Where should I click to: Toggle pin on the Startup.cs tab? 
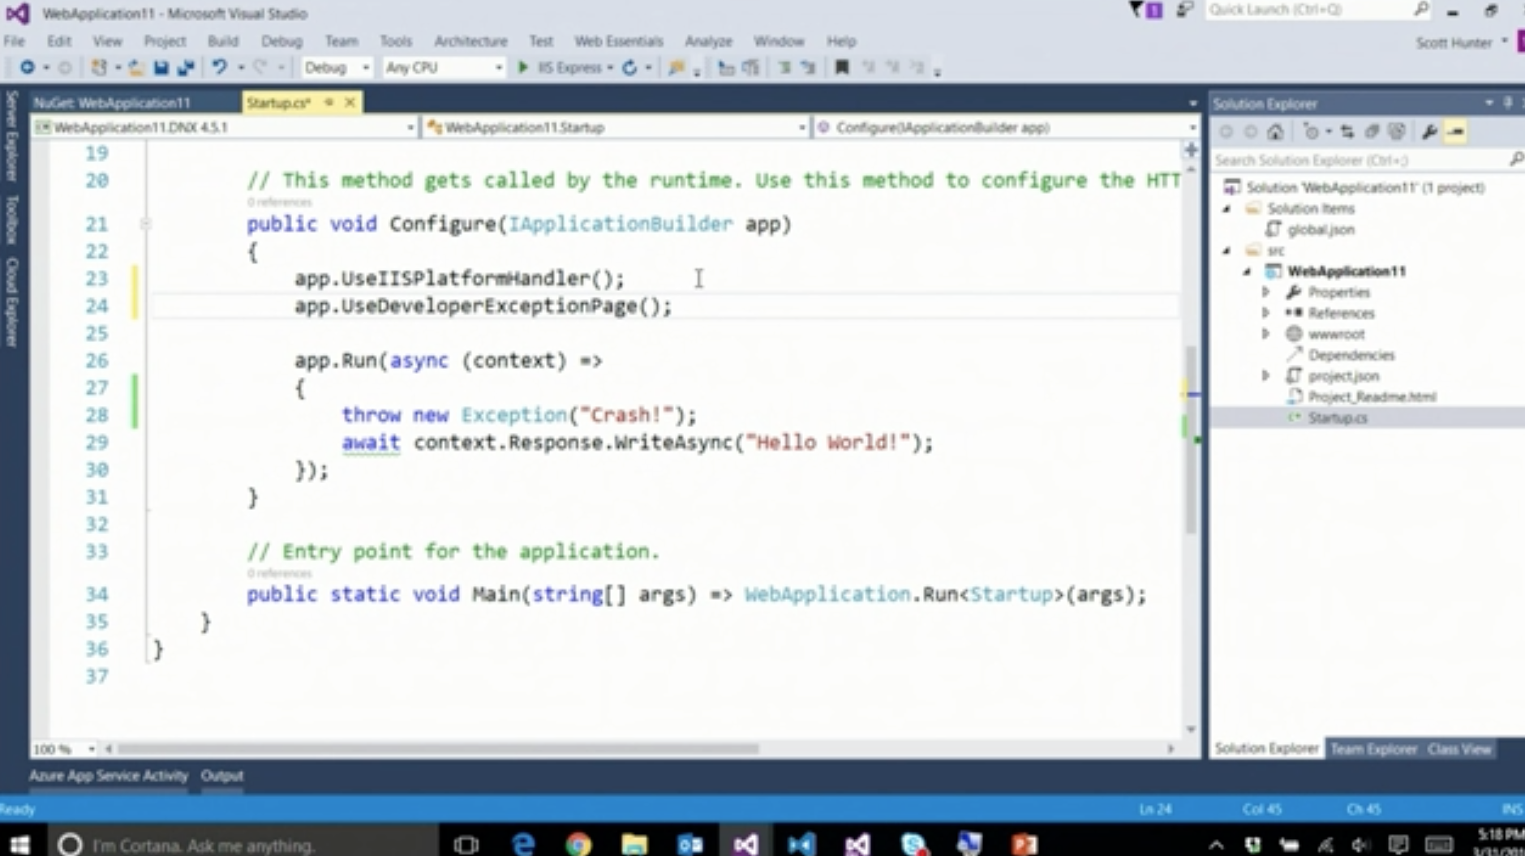329,102
